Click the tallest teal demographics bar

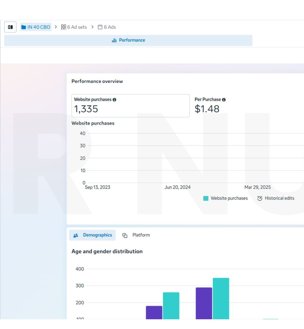[x=221, y=299]
